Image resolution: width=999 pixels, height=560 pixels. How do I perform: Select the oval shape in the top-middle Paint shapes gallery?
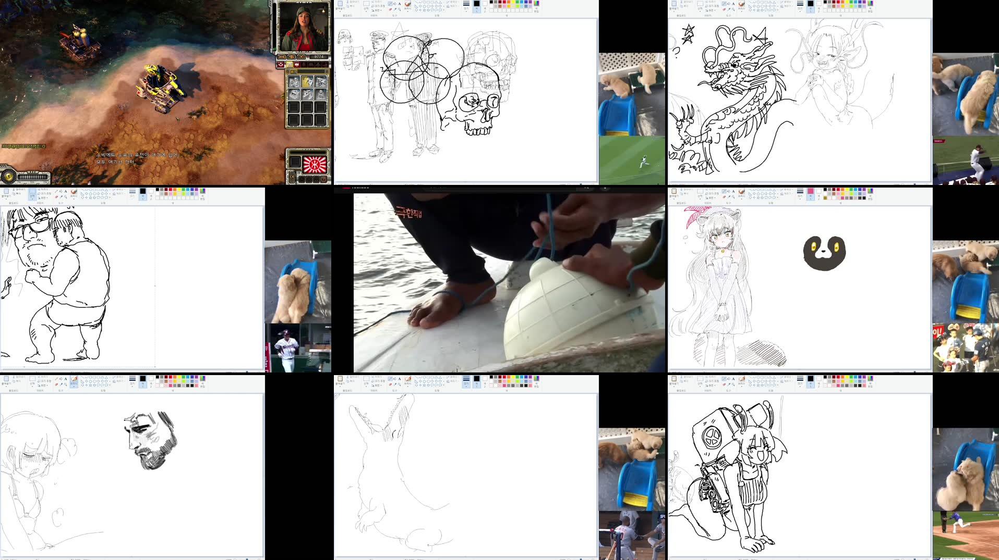tap(424, 3)
